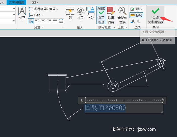Open the top style dropdown
The image size is (177, 137).
click(x=14, y=9)
